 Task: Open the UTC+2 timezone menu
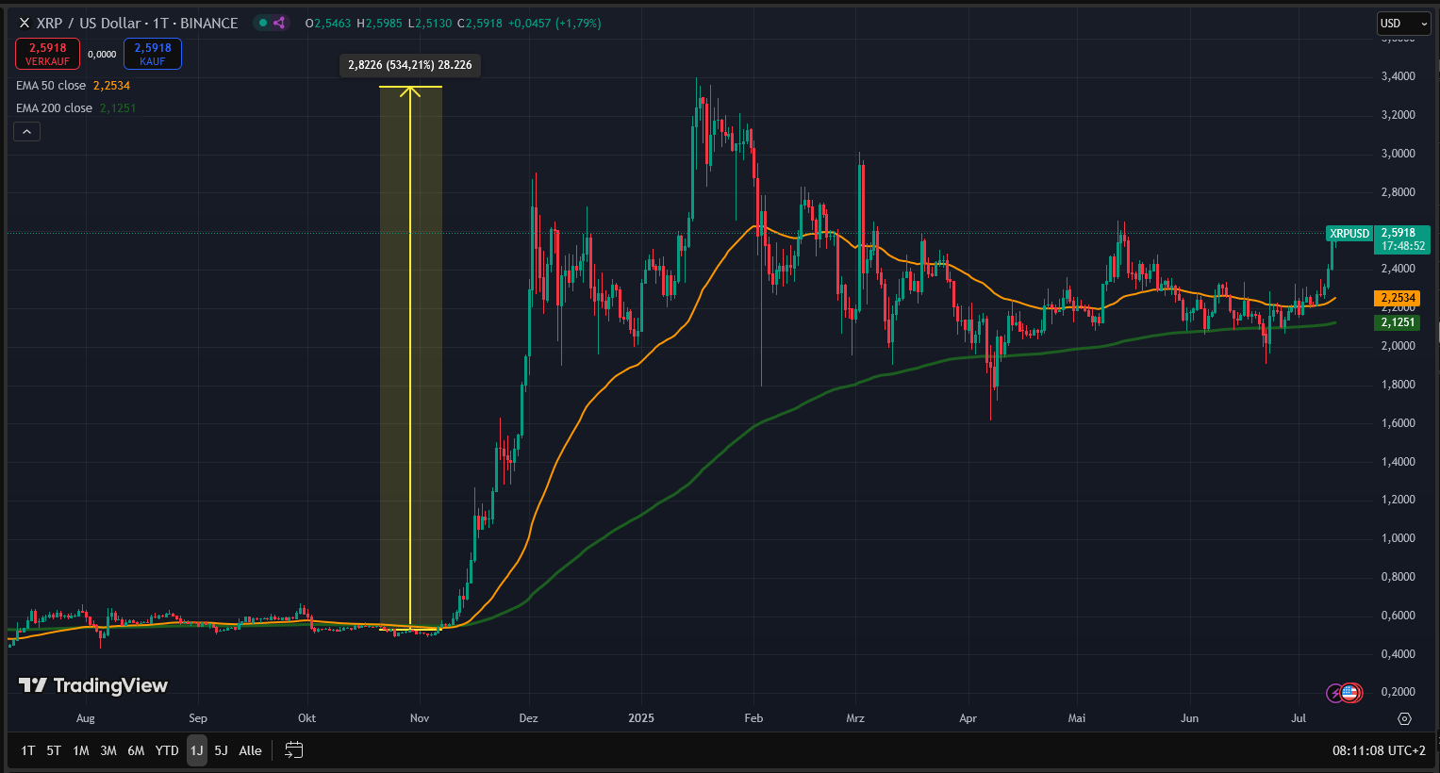click(1379, 750)
